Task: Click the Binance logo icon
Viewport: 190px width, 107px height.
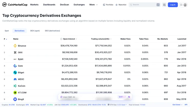Action: point(15,46)
